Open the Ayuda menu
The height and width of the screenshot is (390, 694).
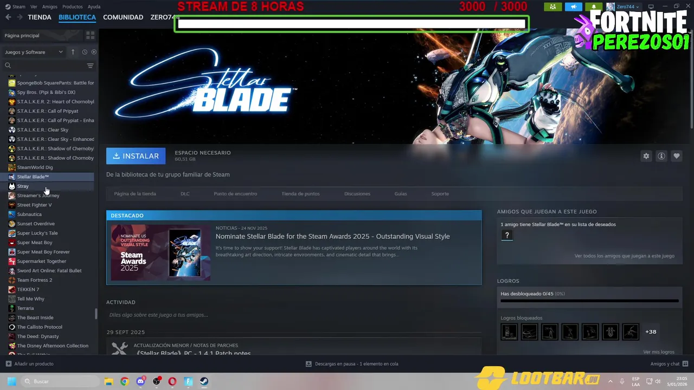[x=94, y=6]
